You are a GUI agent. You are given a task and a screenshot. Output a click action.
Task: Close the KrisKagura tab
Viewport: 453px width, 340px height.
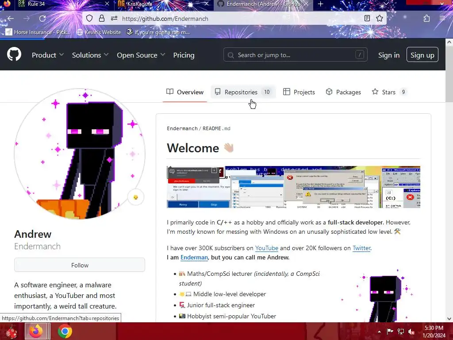(207, 4)
